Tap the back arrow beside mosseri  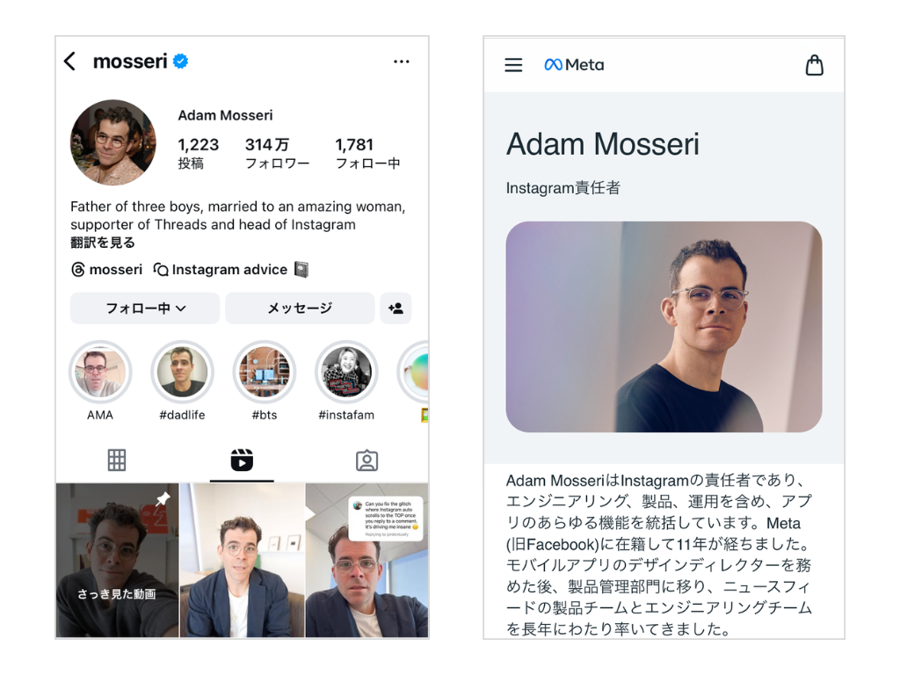point(70,62)
